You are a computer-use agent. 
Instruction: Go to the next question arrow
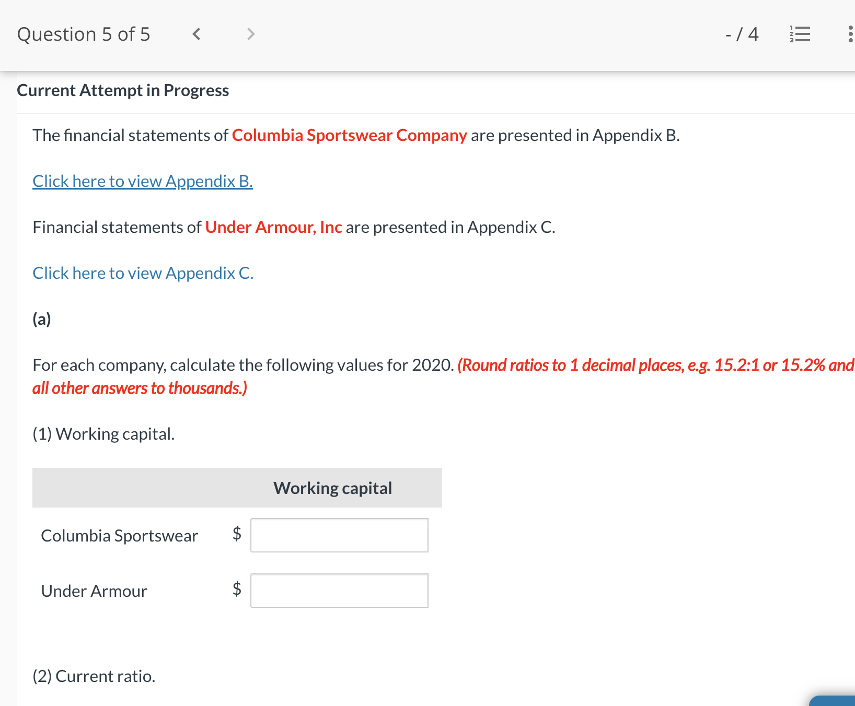251,34
